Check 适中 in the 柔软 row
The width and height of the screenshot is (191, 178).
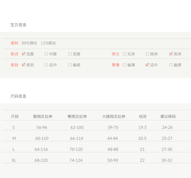(x=46, y=65)
